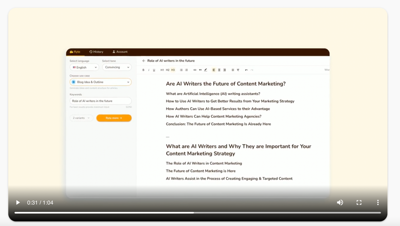Click line 'What are Artificial Intelligence (AI) writing assistants?'
The width and height of the screenshot is (400, 226).
(213, 94)
